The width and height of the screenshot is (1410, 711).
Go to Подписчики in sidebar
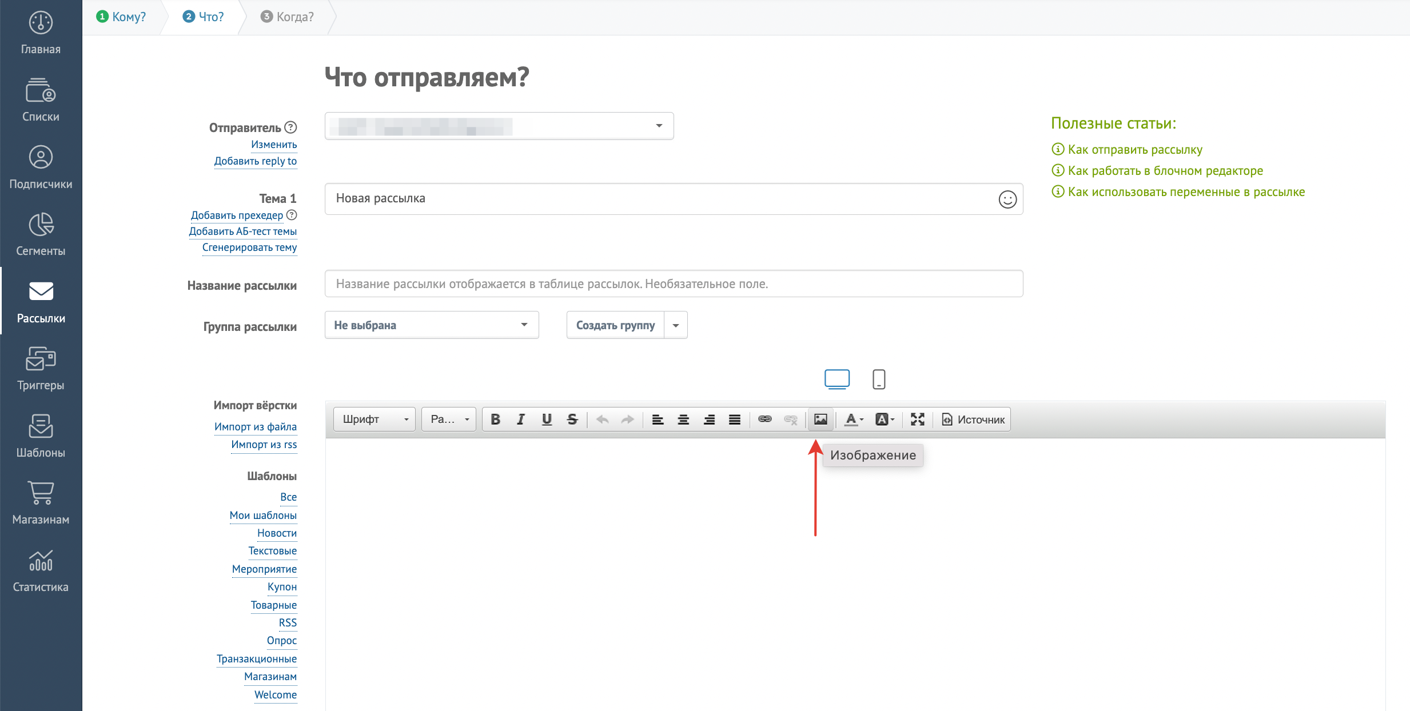pos(41,167)
